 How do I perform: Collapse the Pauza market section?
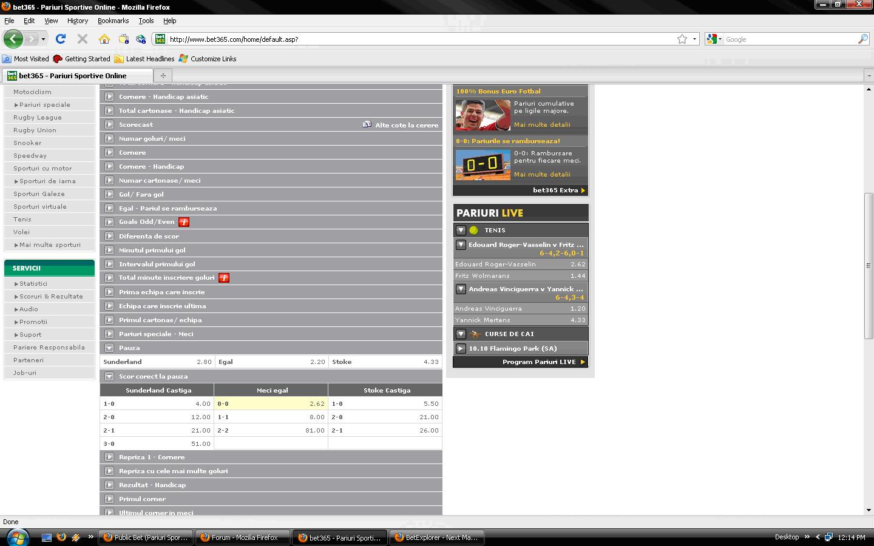109,348
